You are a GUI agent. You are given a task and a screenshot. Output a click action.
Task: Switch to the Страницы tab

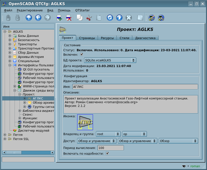(87, 38)
